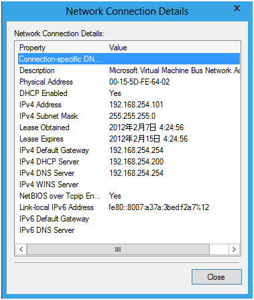
Task: Click the value 255.255.255.0
Action: pyautogui.click(x=132, y=116)
